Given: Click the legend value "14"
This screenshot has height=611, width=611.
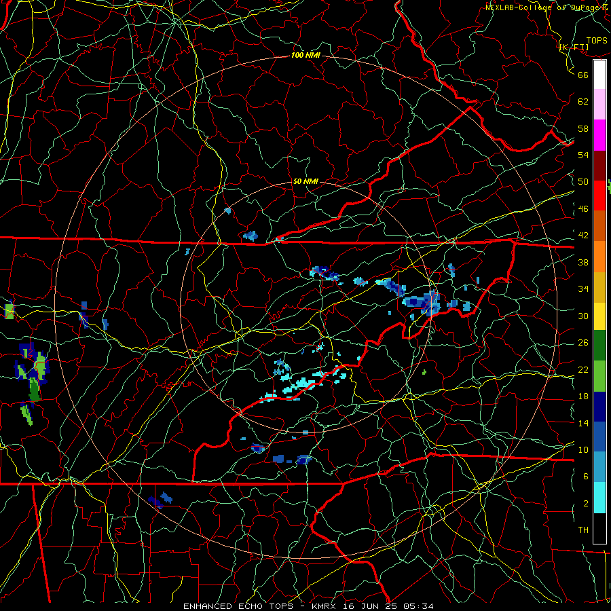Looking at the screenshot, I should pos(583,423).
